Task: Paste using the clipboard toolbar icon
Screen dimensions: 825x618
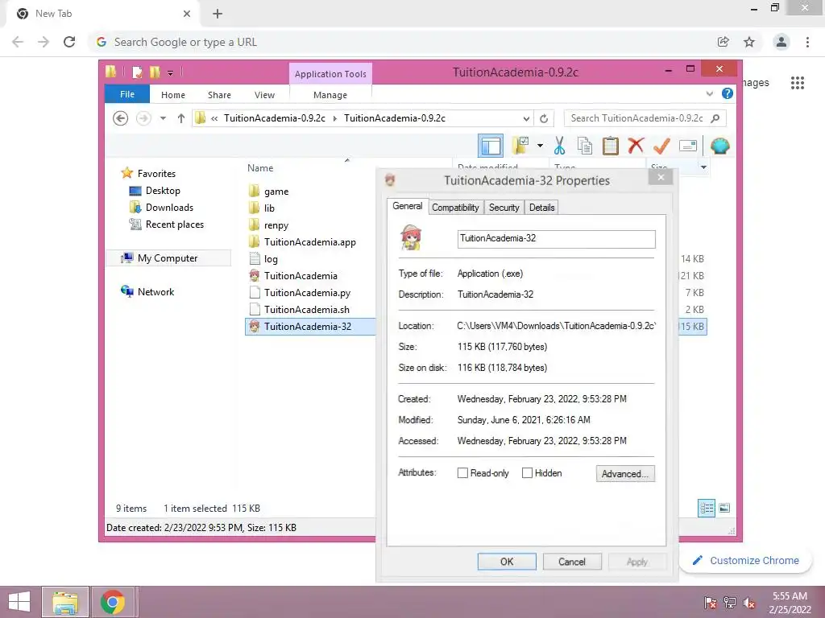Action: tap(611, 146)
